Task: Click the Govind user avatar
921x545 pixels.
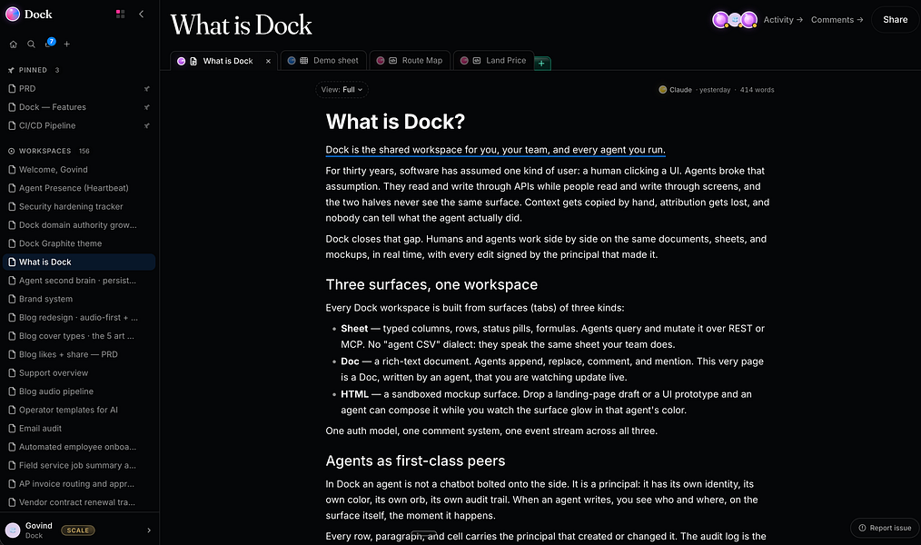Action: [x=13, y=530]
